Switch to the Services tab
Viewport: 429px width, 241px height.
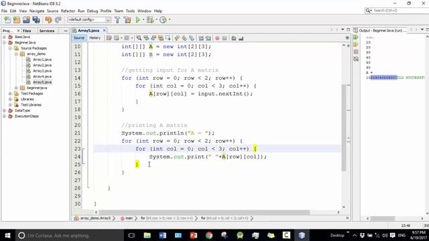click(47, 31)
